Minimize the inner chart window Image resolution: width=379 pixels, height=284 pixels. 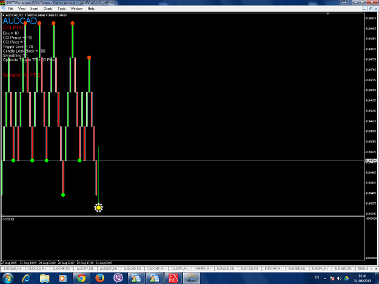pyautogui.click(x=364, y=8)
